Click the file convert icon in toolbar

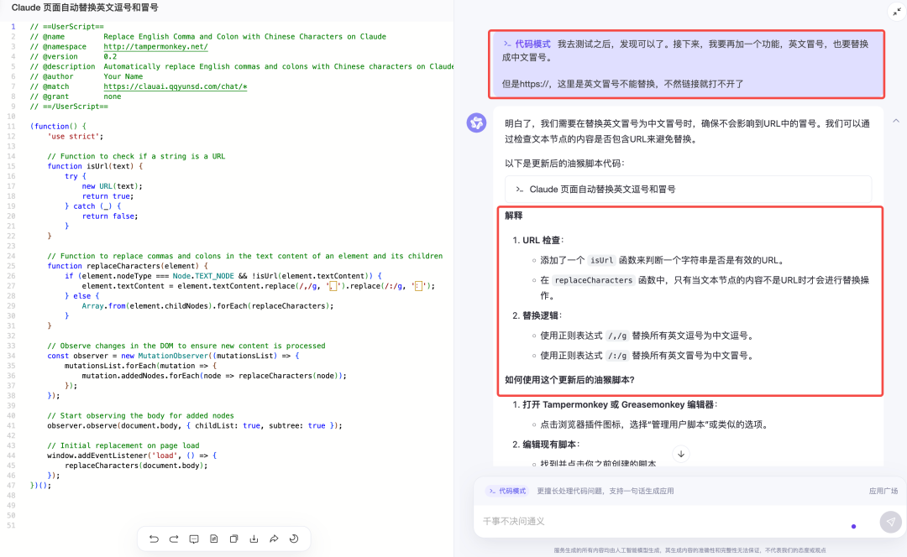(214, 539)
